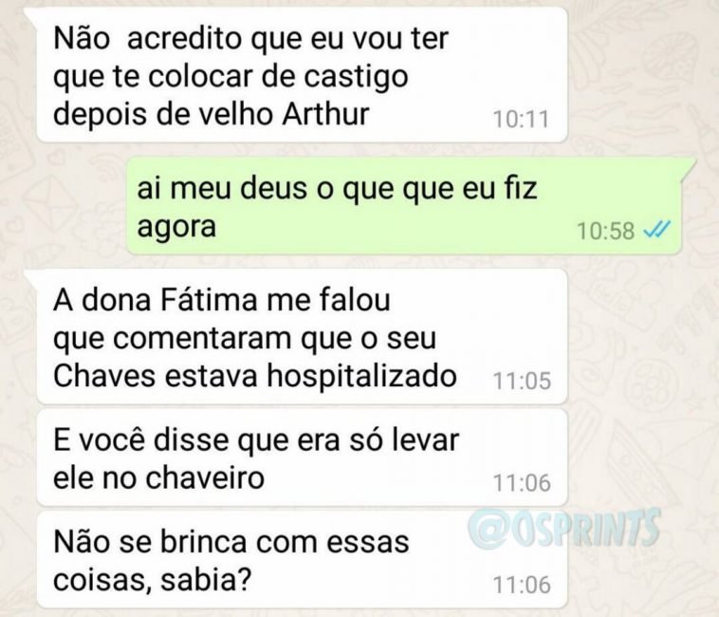Click the word 'chaveiro' in the message
The image size is (719, 617).
(205, 478)
